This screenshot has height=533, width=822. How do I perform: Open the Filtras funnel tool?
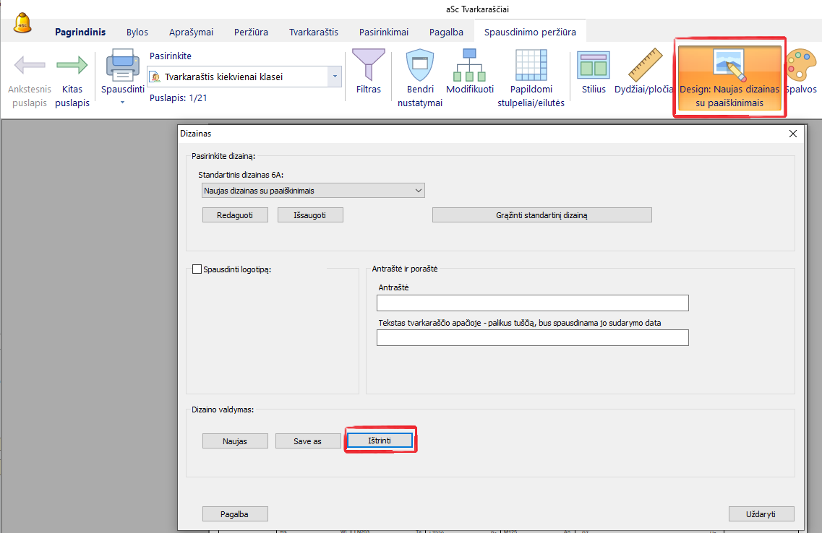click(x=368, y=65)
